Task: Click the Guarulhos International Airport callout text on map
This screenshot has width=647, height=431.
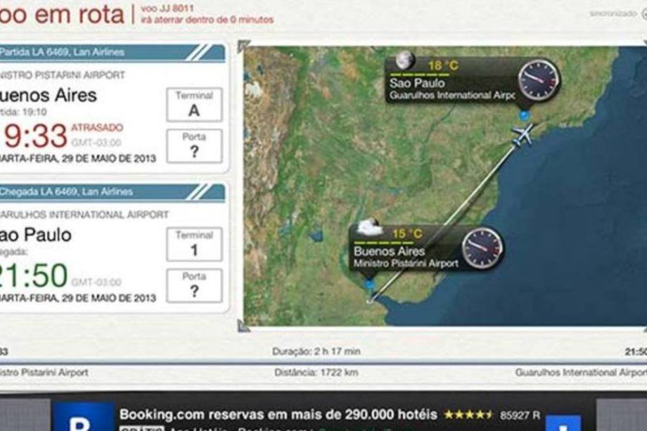Action: pos(452,96)
